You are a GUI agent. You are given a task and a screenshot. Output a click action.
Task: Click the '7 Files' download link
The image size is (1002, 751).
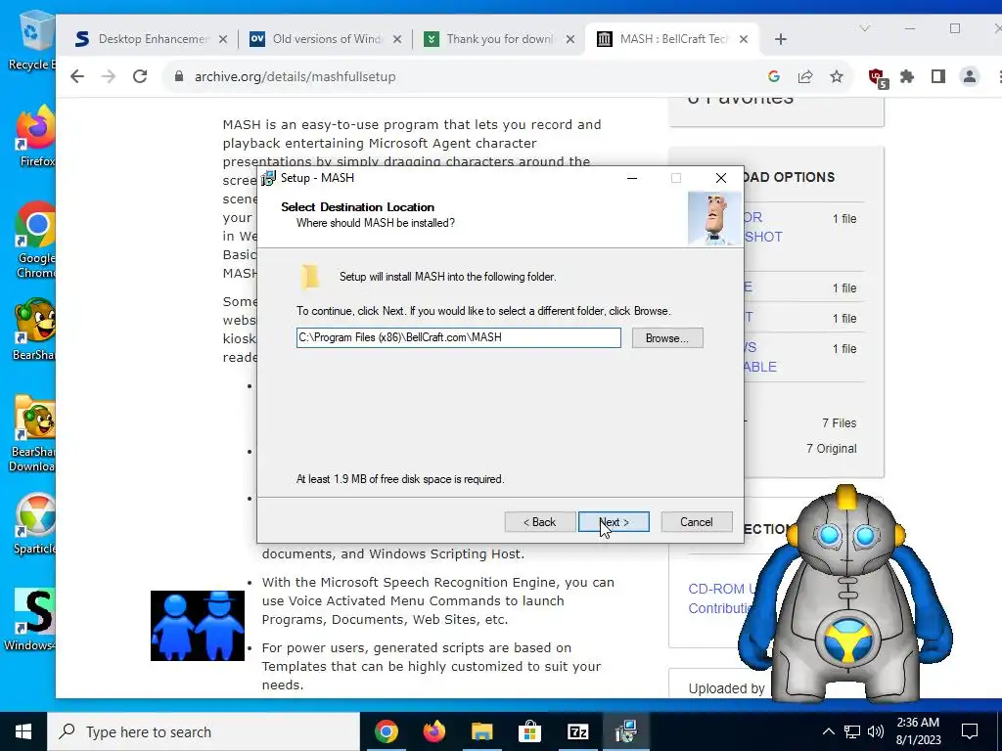pos(839,422)
